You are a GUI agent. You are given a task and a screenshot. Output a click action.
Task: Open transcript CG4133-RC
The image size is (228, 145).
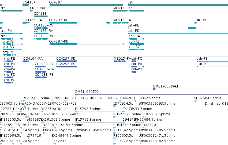(x=43, y=25)
